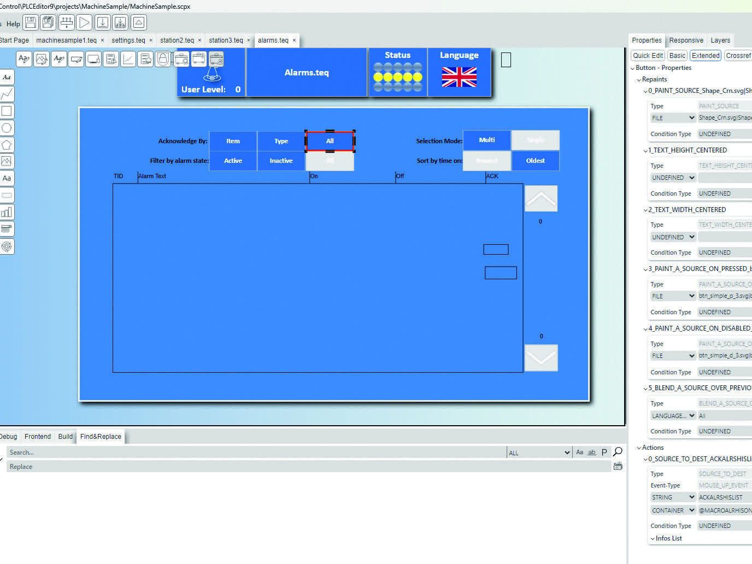Switch to the settings.teq tab
The height and width of the screenshot is (564, 752).
point(128,40)
